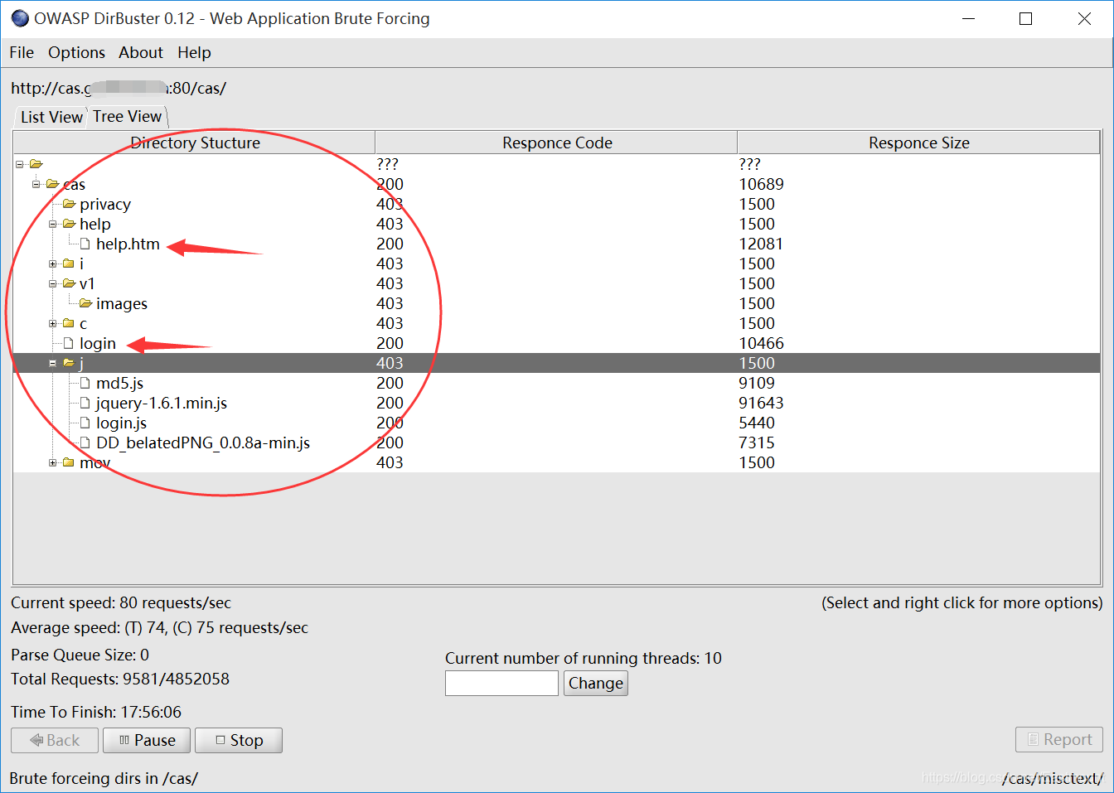Image resolution: width=1114 pixels, height=793 pixels.
Task: Click response size value 91643
Action: [x=761, y=403]
